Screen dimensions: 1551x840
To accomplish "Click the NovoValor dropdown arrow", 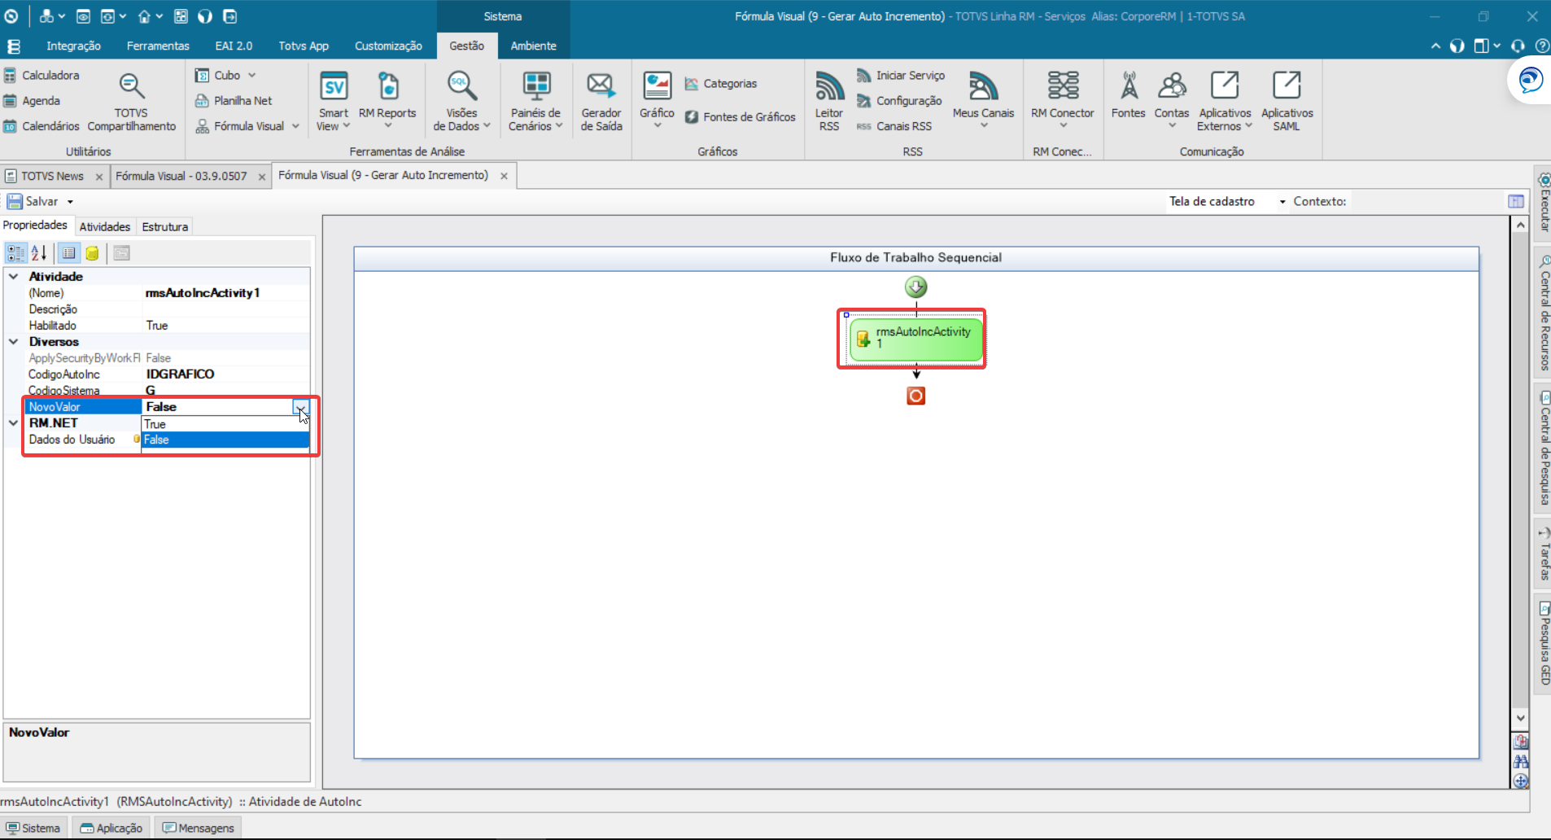I will pos(300,407).
